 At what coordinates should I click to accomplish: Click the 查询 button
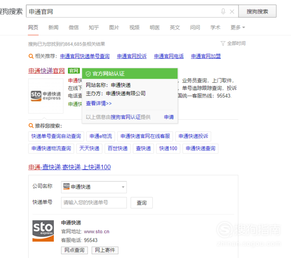pyautogui.click(x=142, y=203)
